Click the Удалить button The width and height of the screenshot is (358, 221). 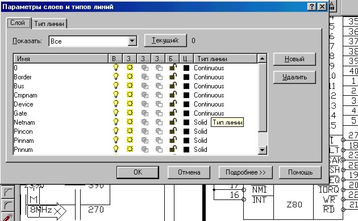(294, 78)
